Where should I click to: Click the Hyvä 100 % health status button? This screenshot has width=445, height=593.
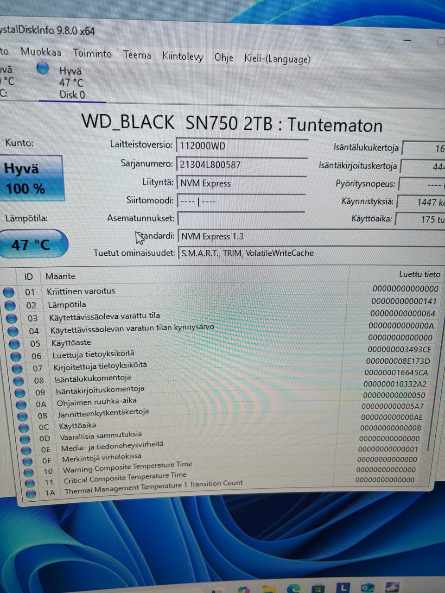32,178
